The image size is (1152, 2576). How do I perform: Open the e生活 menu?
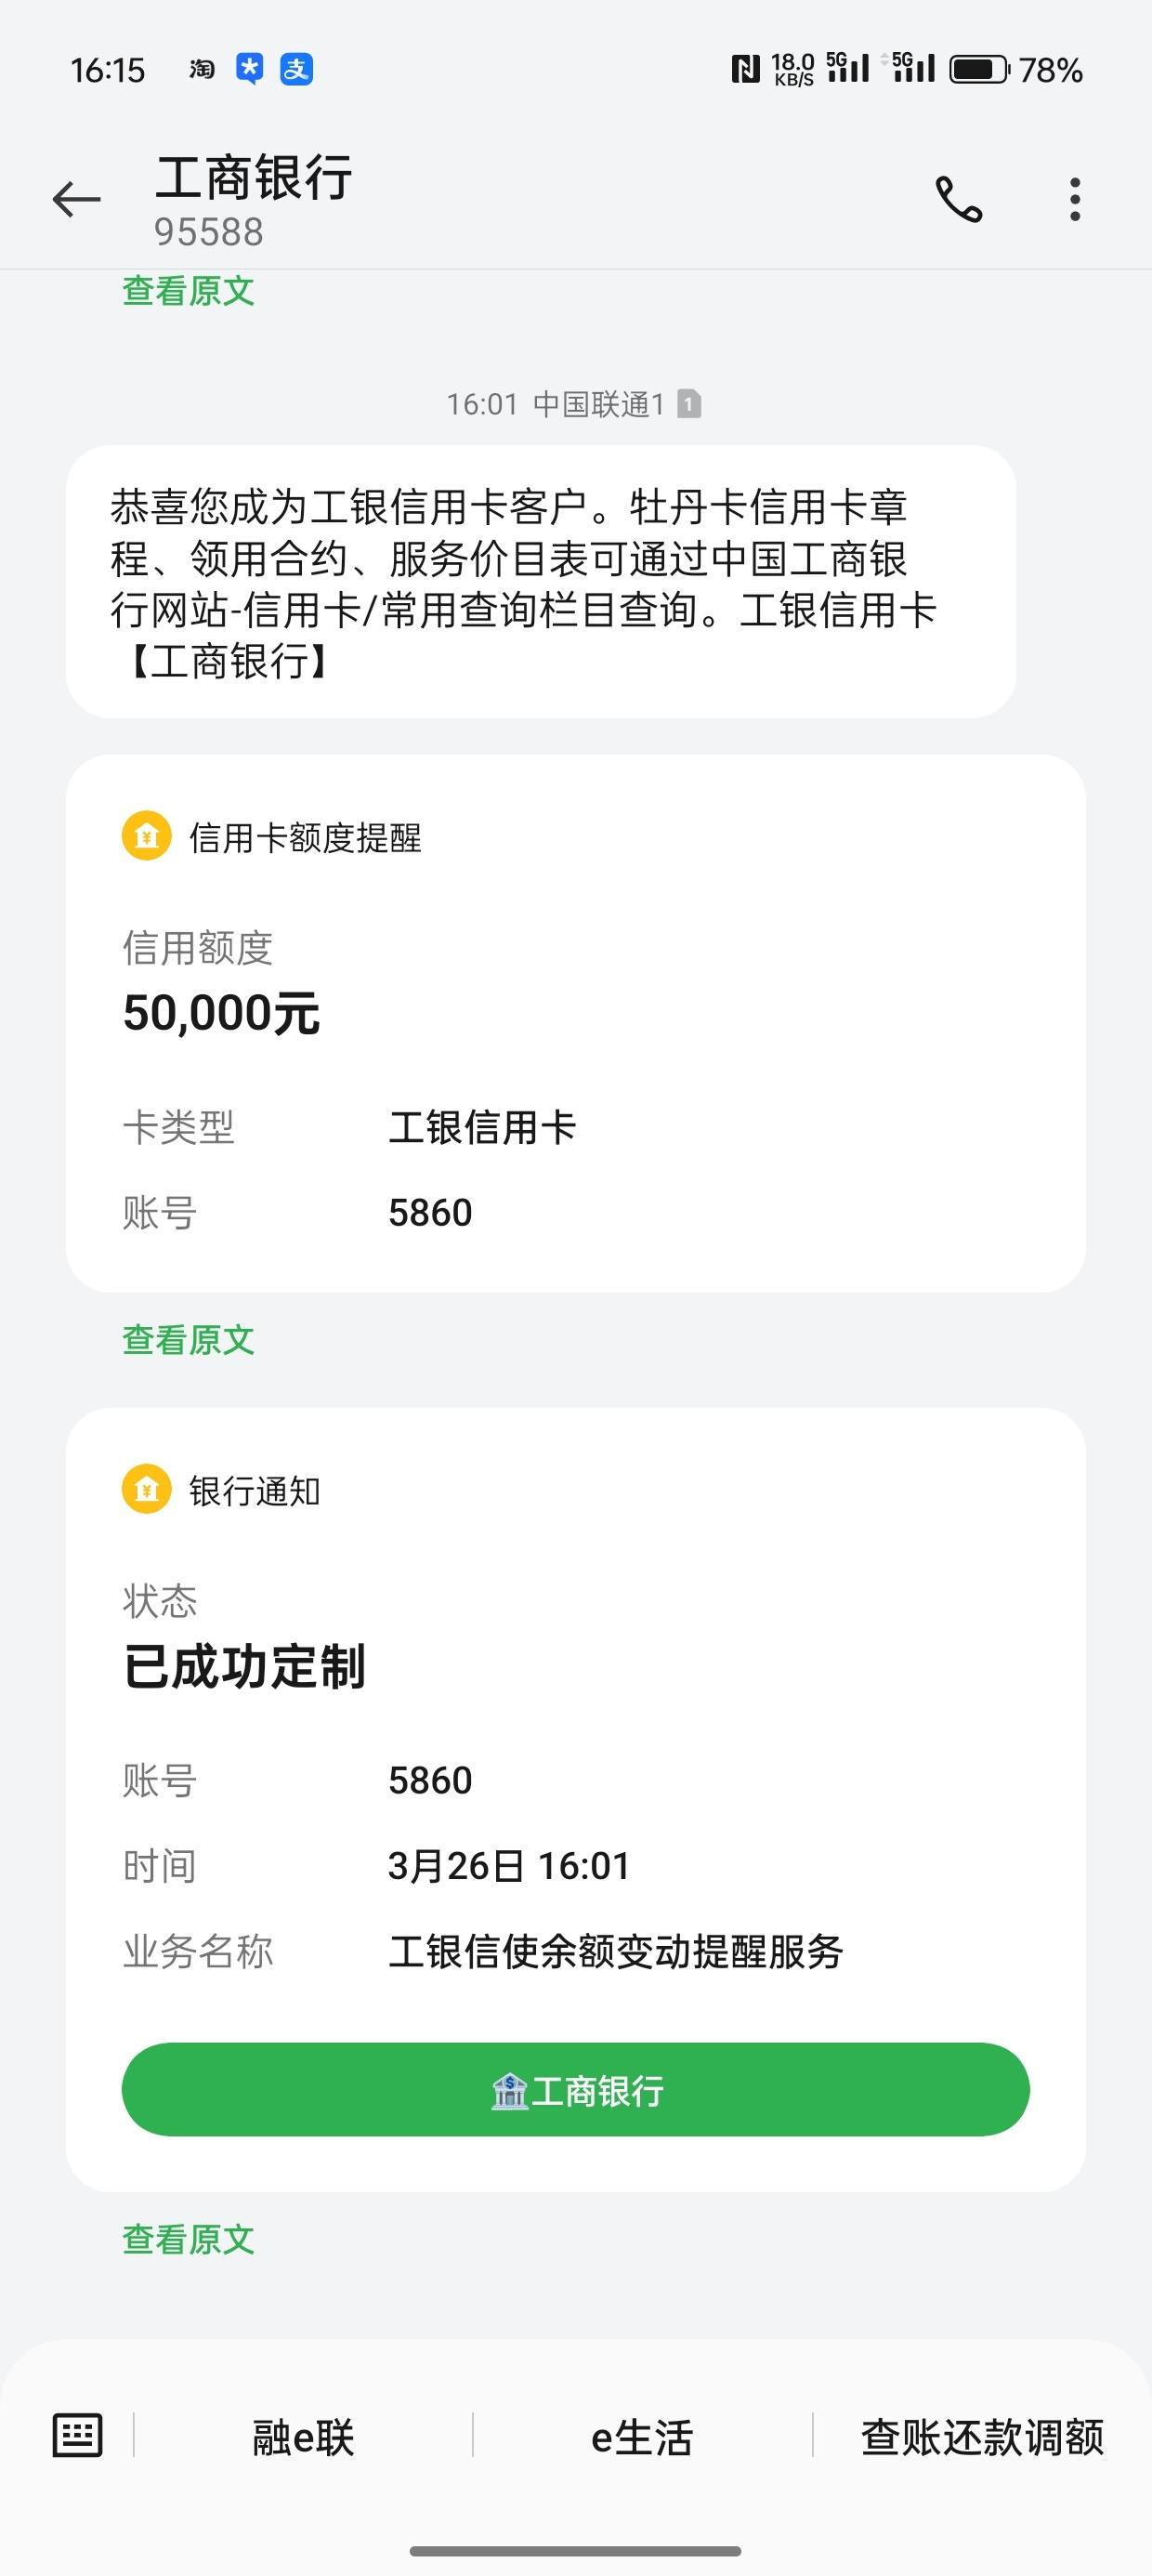coord(642,2437)
